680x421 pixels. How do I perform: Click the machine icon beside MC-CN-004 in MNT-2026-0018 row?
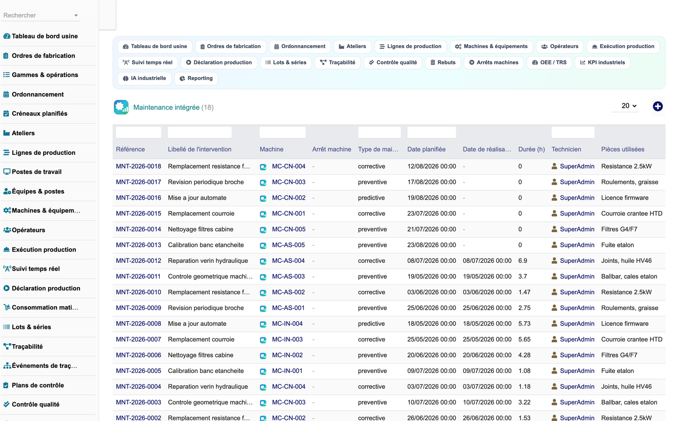[263, 167]
